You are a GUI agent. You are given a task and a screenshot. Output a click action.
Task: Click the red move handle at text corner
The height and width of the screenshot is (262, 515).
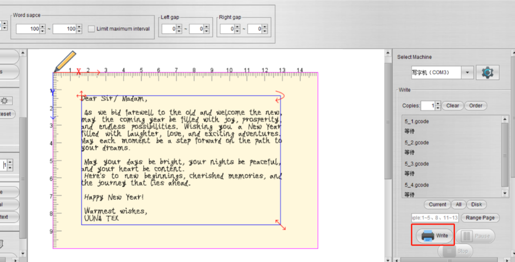click(x=81, y=96)
